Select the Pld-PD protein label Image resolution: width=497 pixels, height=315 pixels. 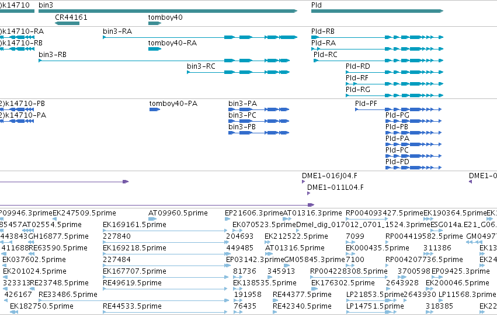click(397, 162)
